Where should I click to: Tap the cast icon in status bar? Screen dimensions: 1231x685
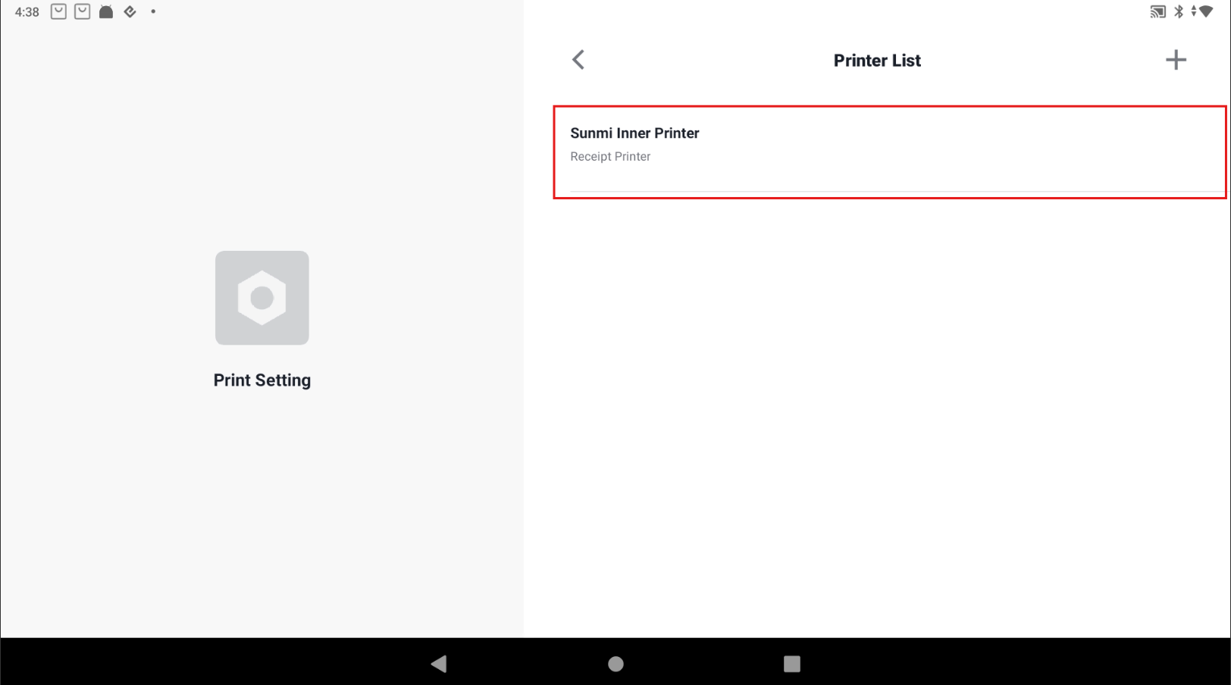(x=1157, y=11)
